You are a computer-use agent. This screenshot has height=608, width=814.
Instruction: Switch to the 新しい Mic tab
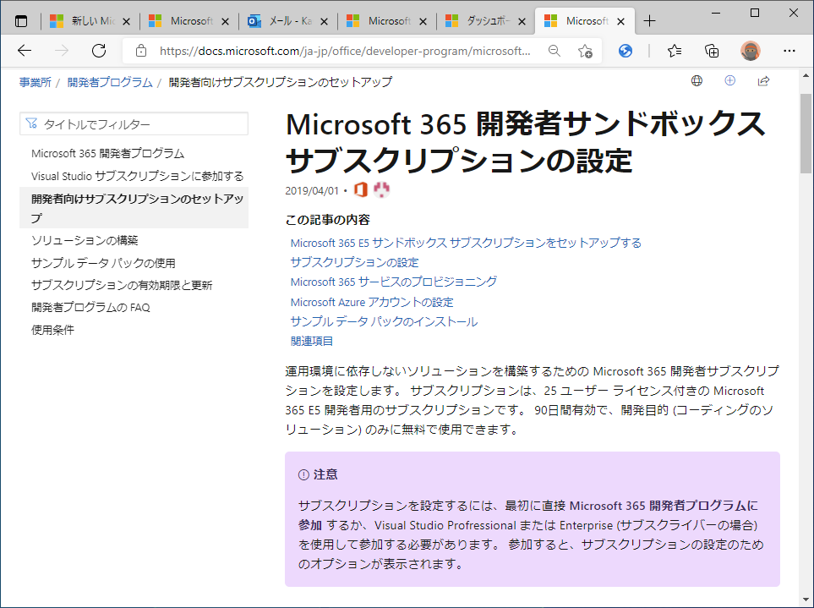(x=90, y=21)
